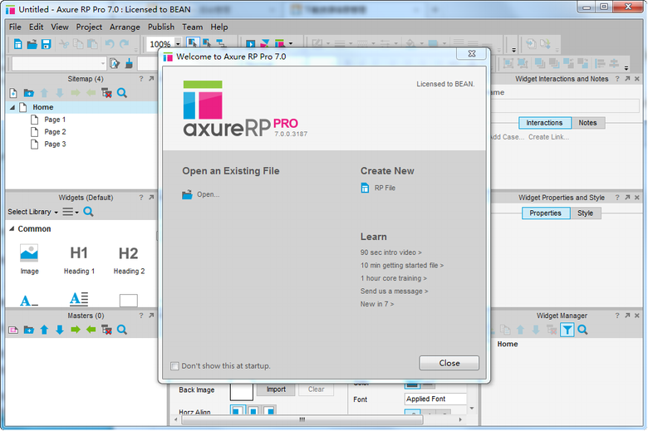Enable "Don't show this at startup" checkbox

click(x=174, y=365)
